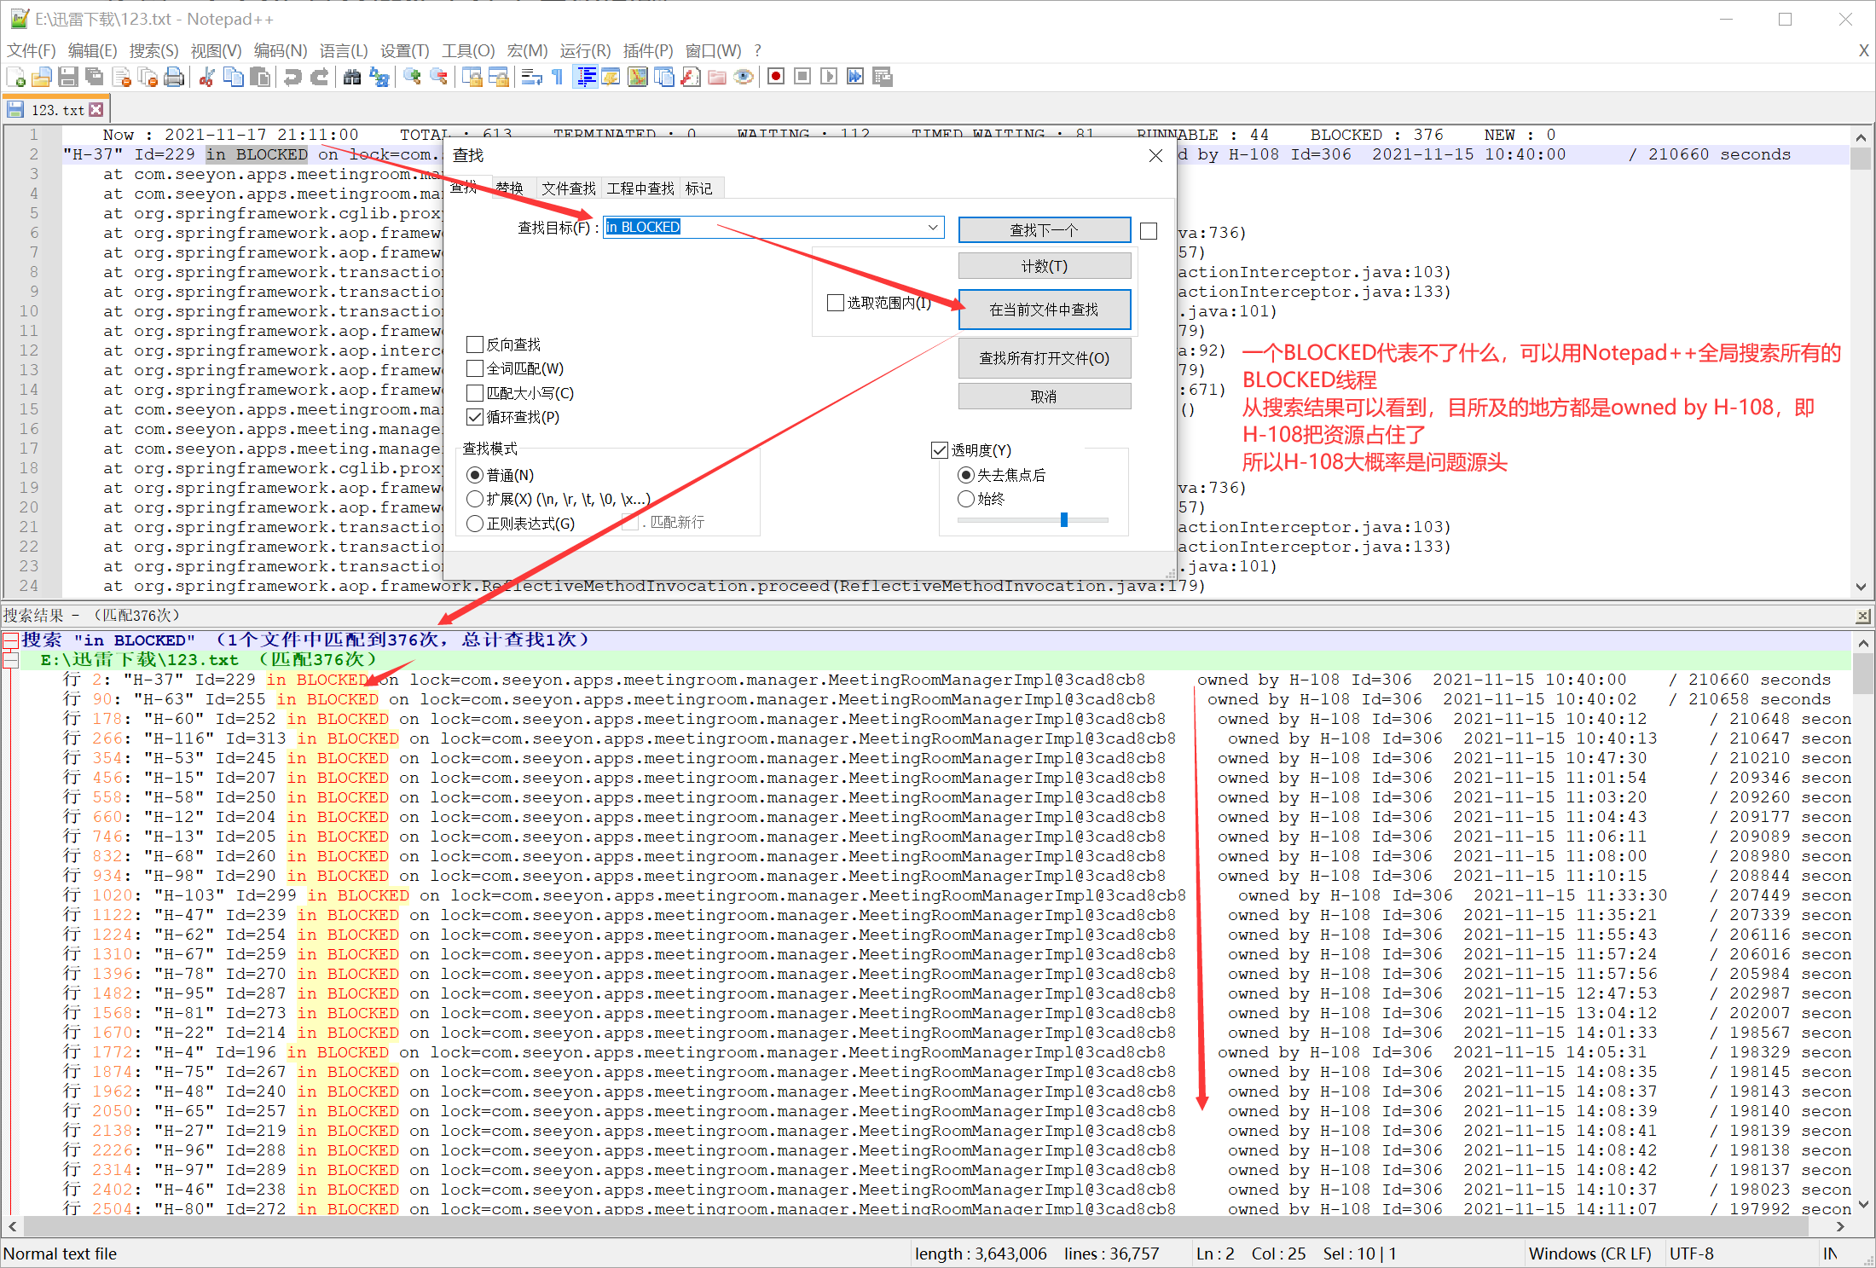This screenshot has width=1876, height=1268.
Task: Expand the 查找目标 search history dropdown
Action: 933,228
